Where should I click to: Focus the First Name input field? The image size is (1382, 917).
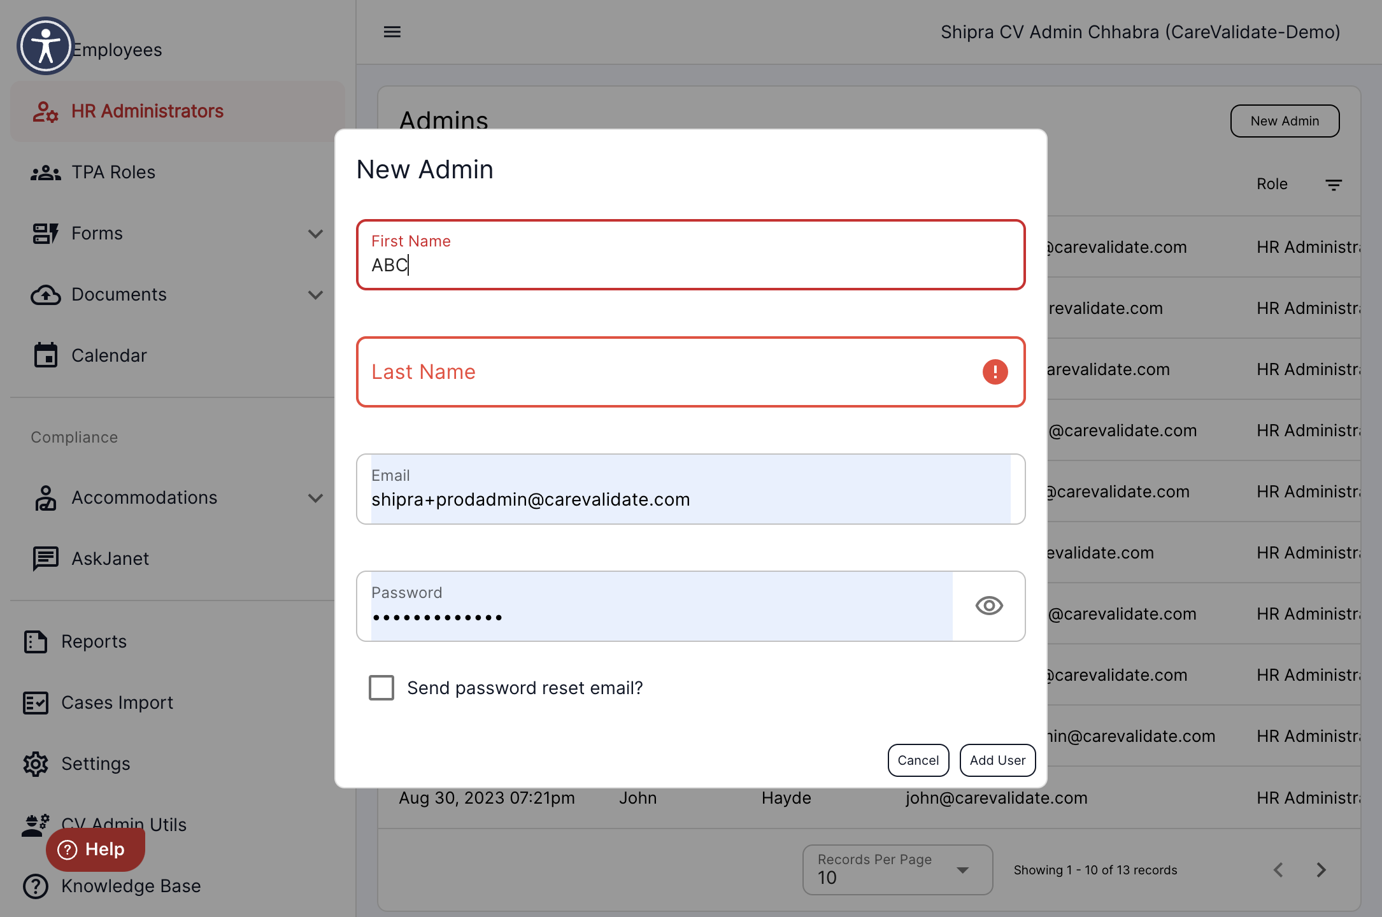click(690, 255)
